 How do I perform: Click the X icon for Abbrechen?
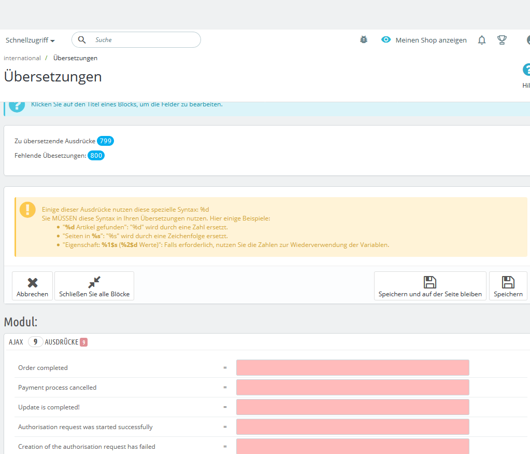(x=33, y=282)
